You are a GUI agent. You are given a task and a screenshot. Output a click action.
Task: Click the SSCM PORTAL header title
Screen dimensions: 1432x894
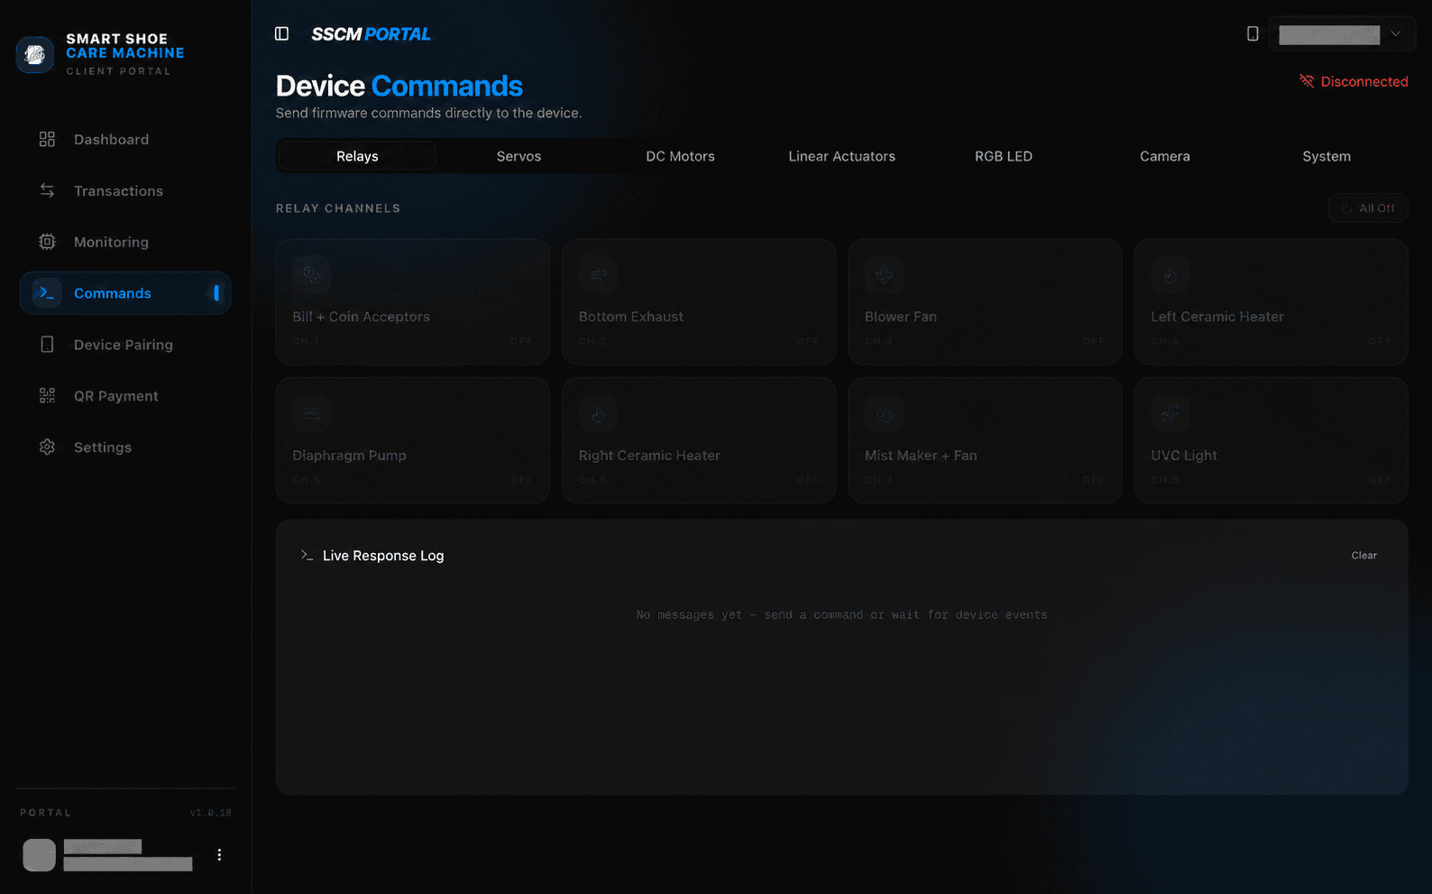point(371,34)
